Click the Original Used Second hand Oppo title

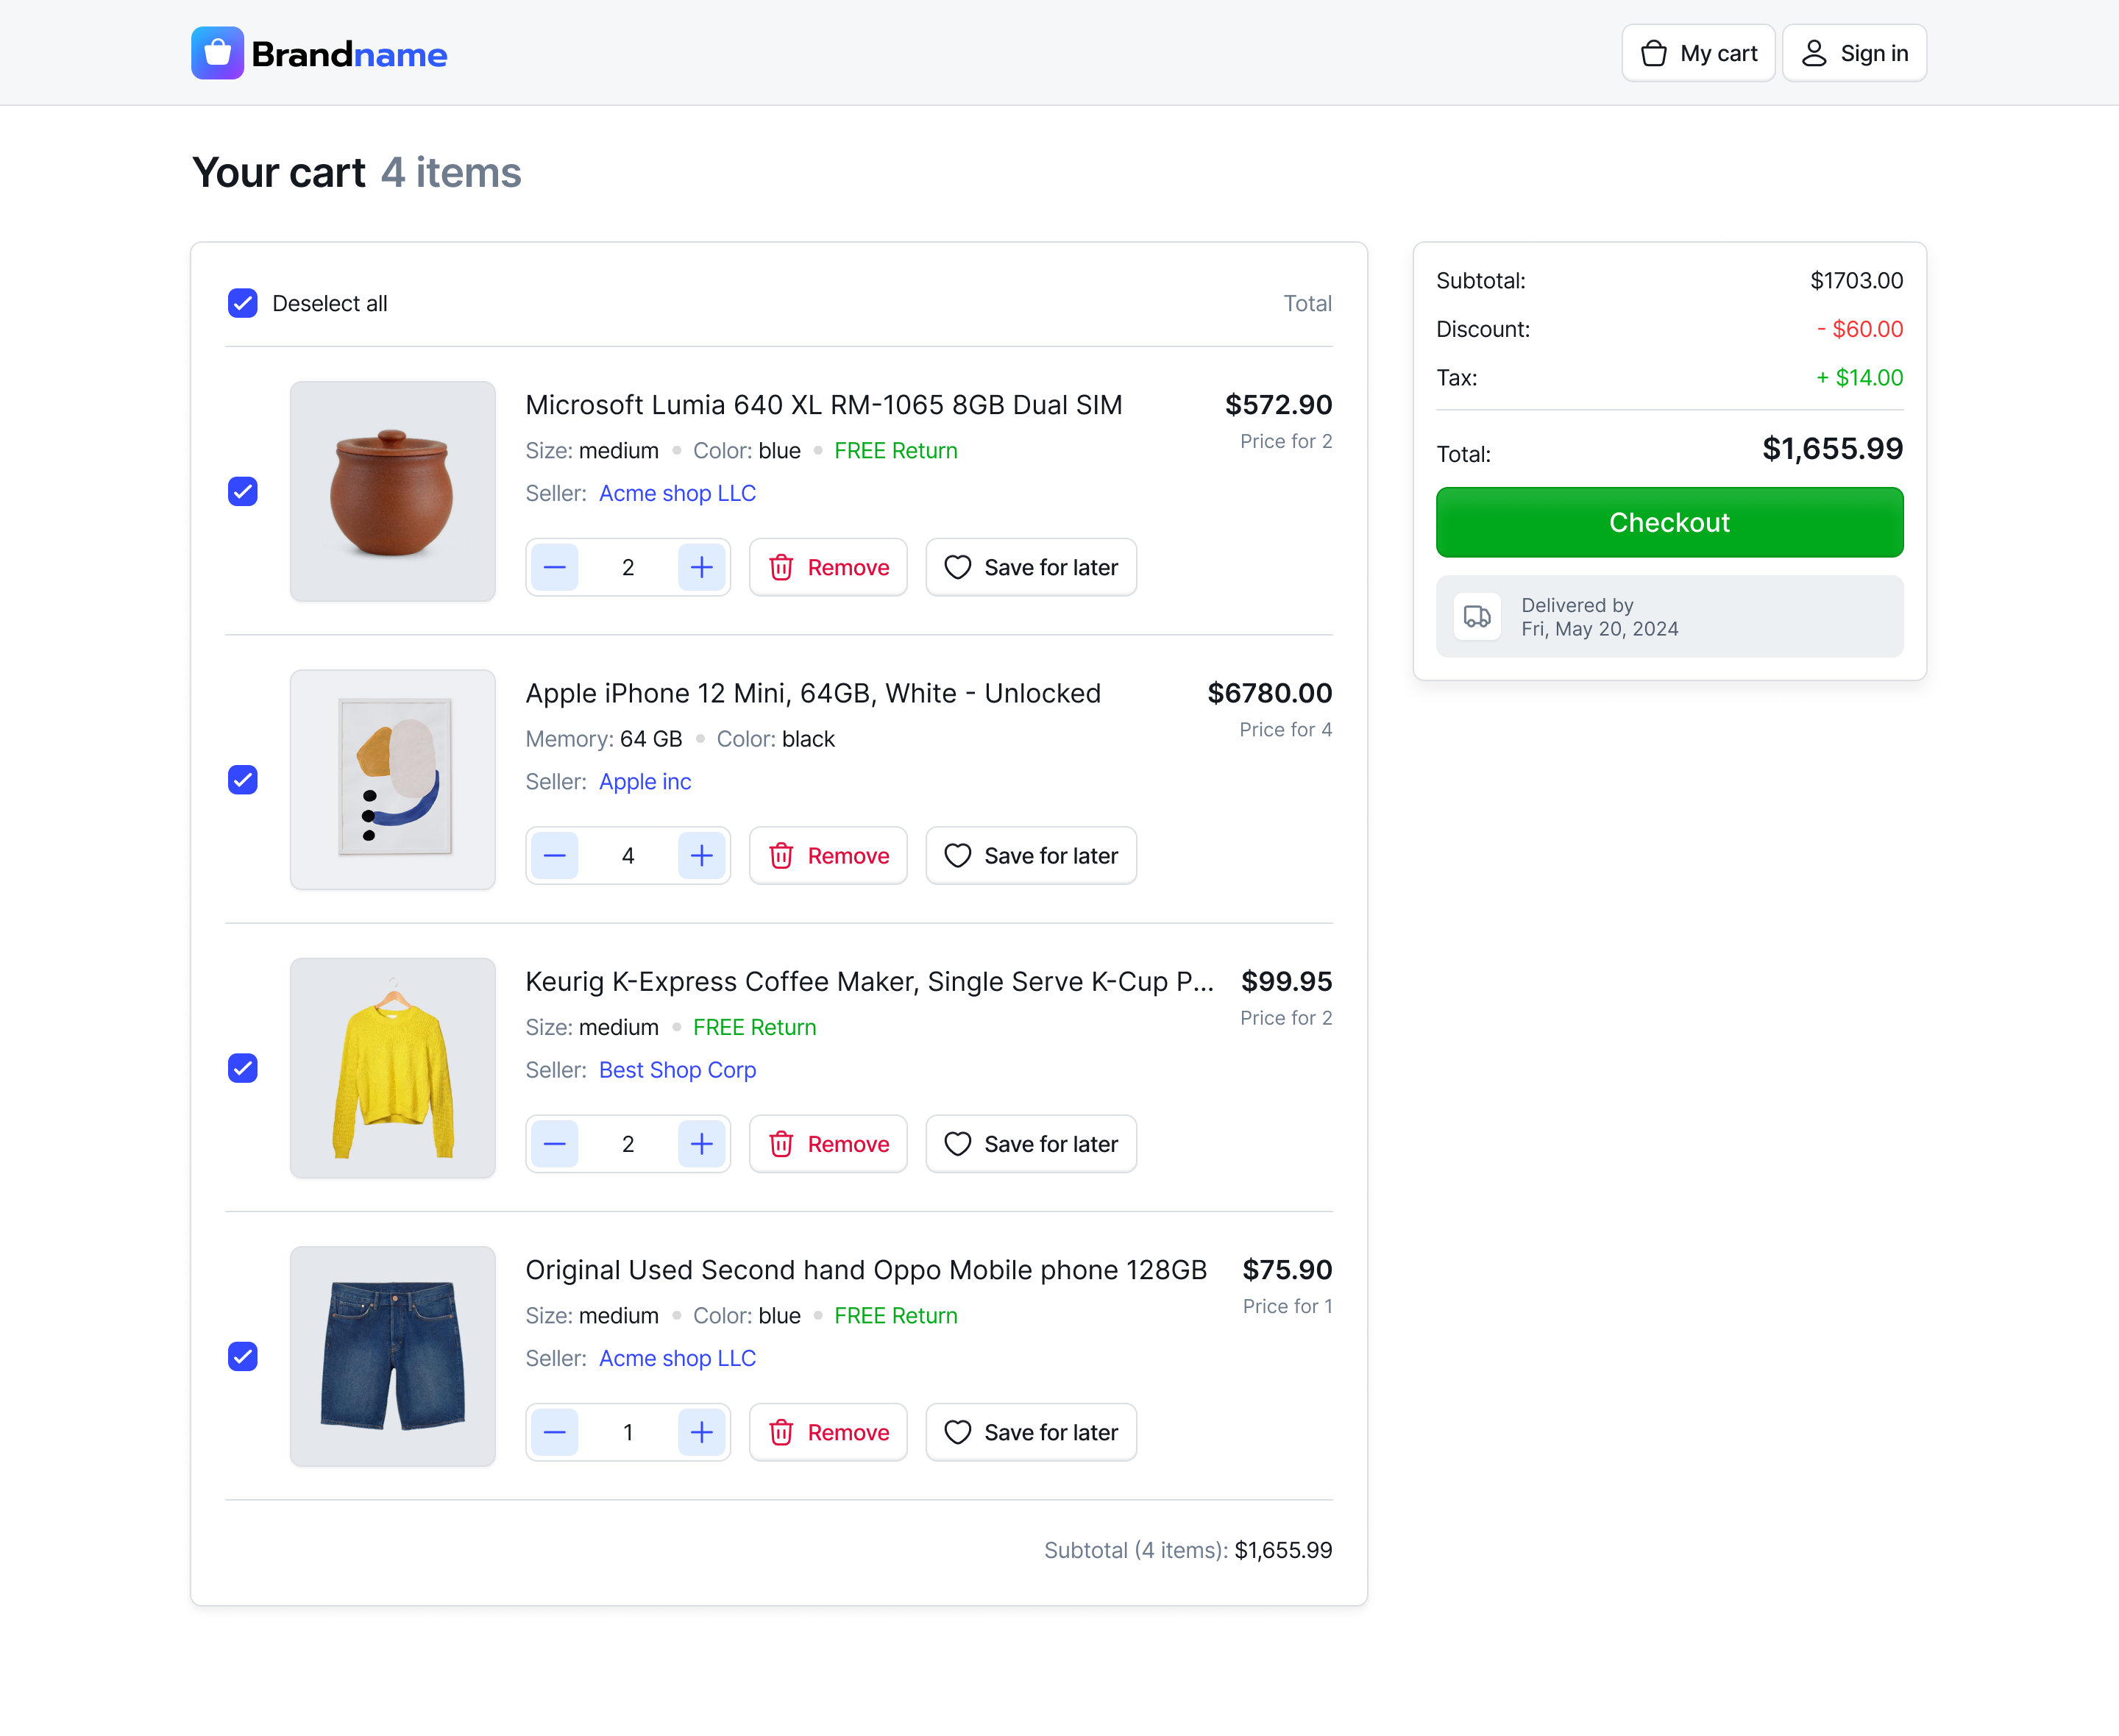pos(866,1270)
